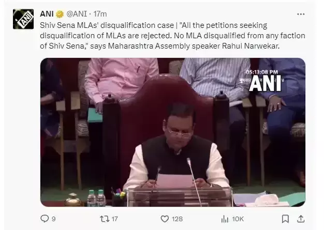
Task: Play the Rahul Narwekar video
Action: (173, 132)
